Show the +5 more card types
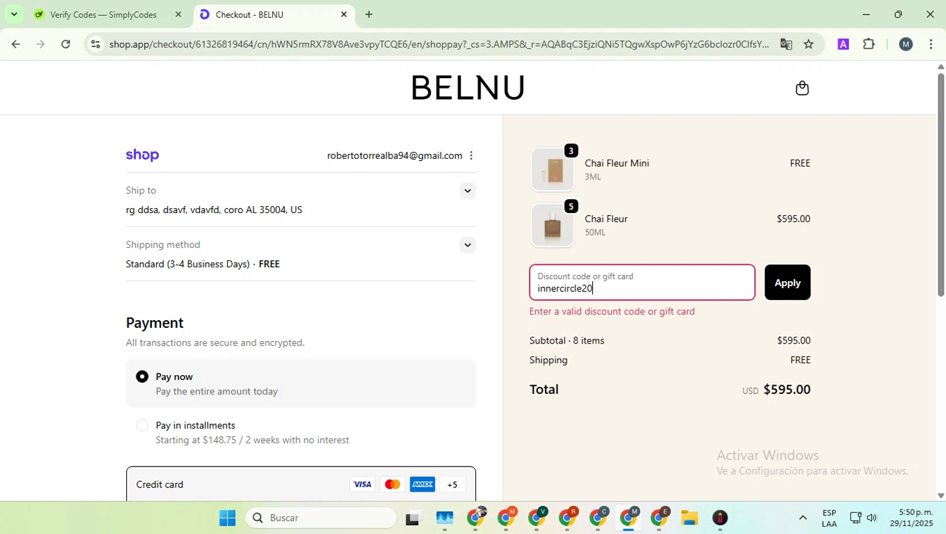The image size is (946, 534). (x=452, y=484)
